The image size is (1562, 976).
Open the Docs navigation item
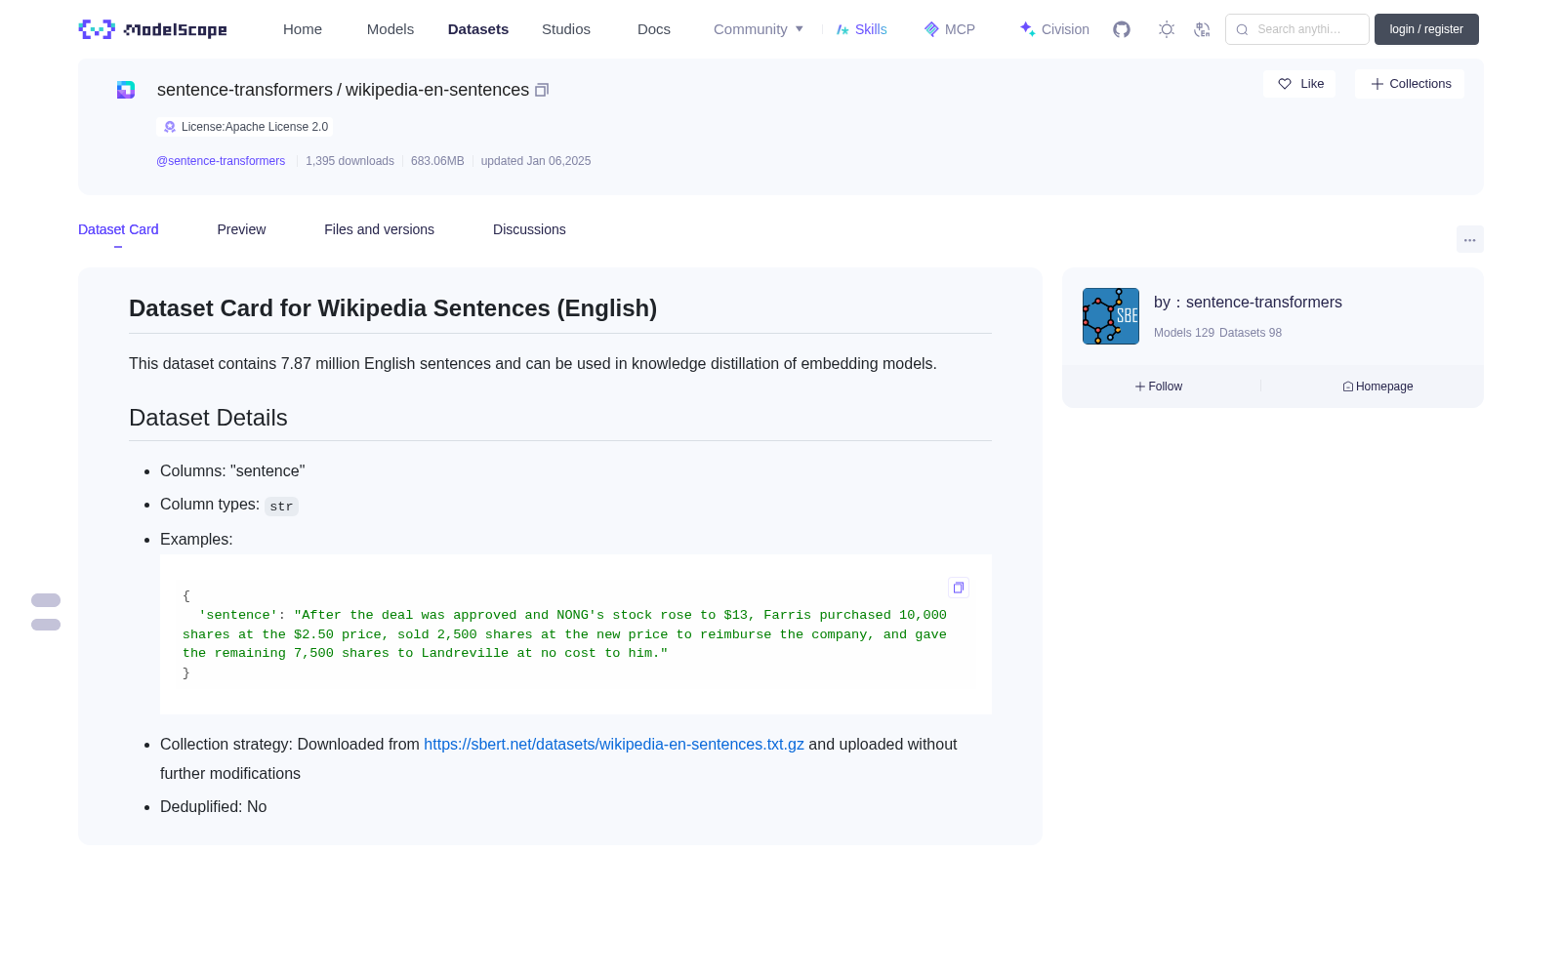654,29
